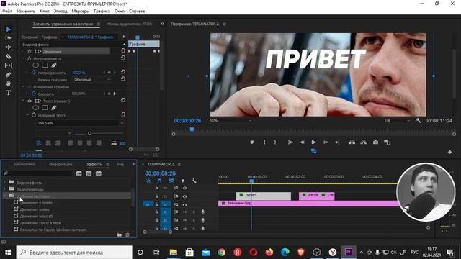Toggle nest sequence insert mode
Image resolution: width=461 pixels, height=259 pixels.
click(x=148, y=181)
